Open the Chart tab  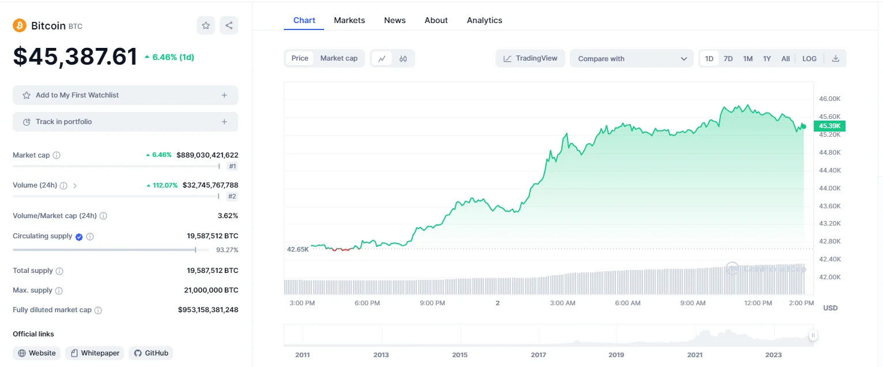click(x=305, y=20)
